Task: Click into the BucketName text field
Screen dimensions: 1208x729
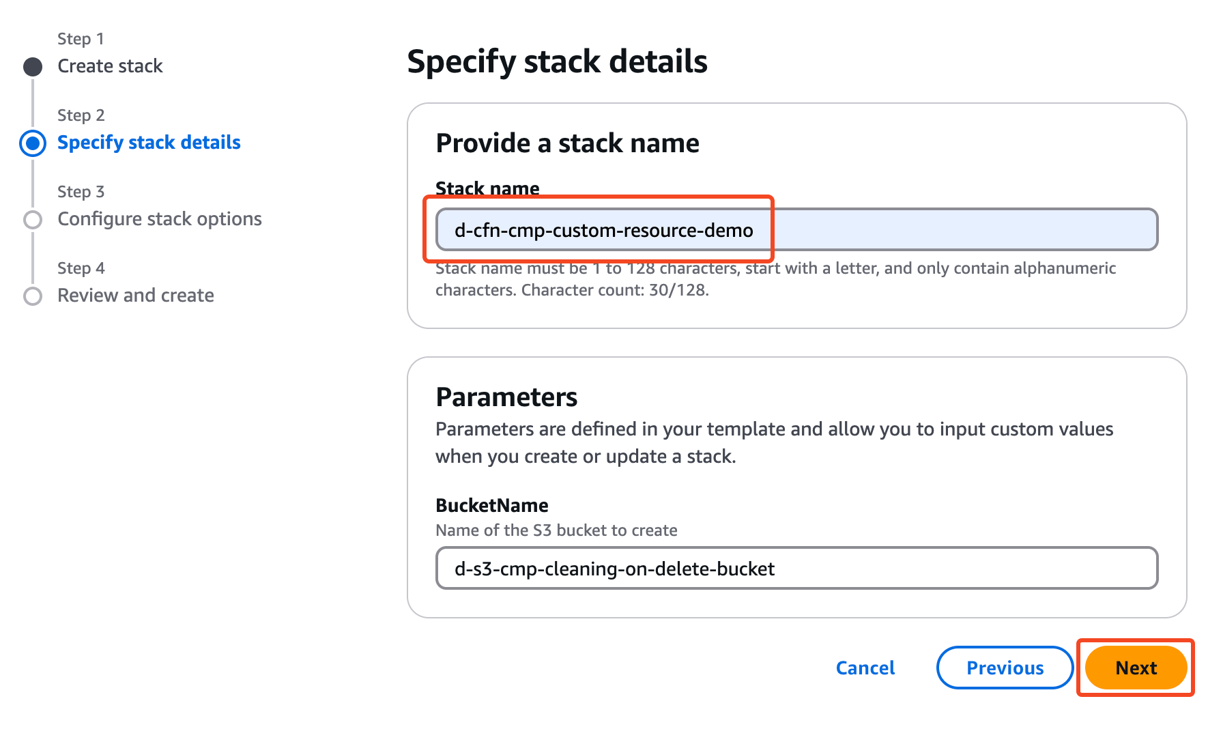Action: click(796, 569)
